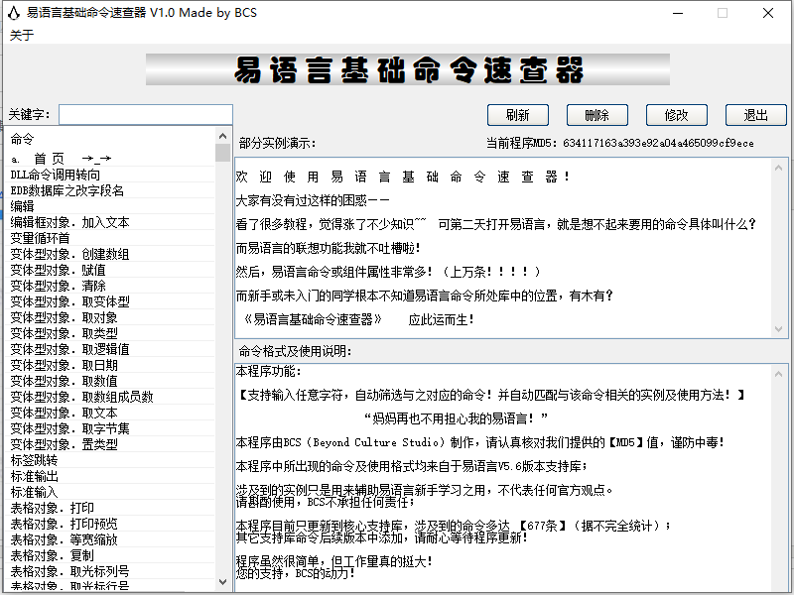
Task: Select '变量循环首' command entry
Action: [40, 238]
